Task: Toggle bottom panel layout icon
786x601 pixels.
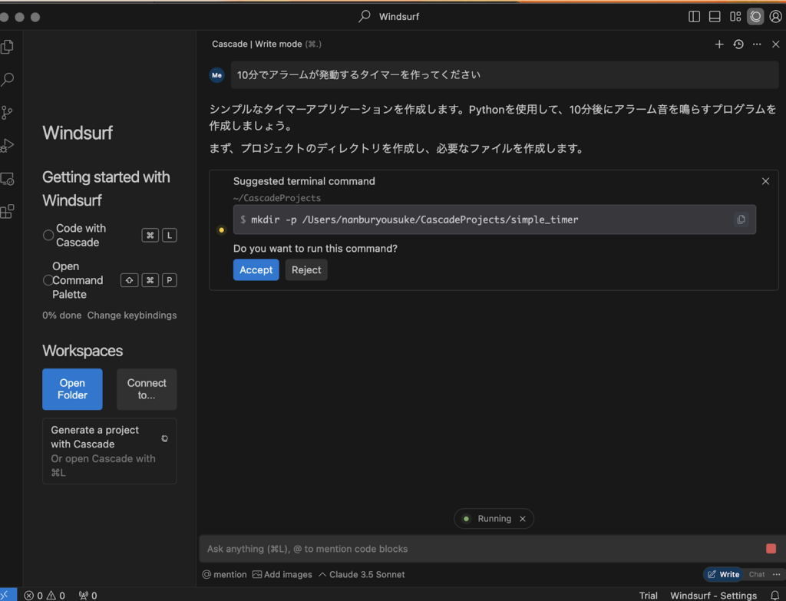Action: click(715, 17)
